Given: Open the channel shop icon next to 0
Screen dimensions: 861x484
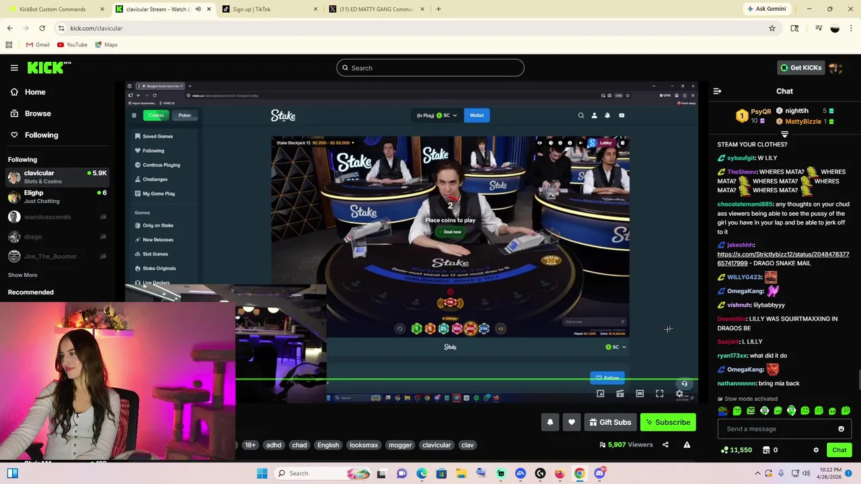Looking at the screenshot, I should [767, 450].
